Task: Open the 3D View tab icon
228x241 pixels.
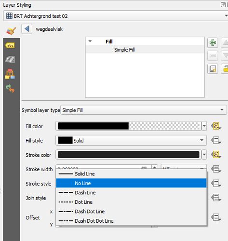Action: tap(10, 59)
